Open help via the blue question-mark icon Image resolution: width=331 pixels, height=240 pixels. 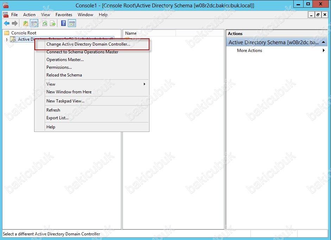point(63,24)
